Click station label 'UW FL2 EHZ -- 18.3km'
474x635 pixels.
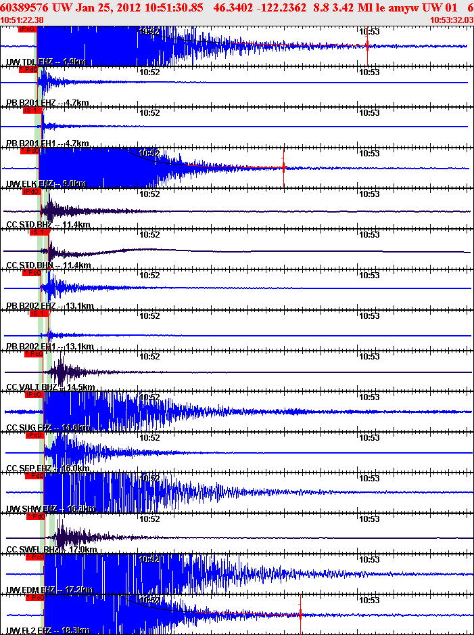48,630
